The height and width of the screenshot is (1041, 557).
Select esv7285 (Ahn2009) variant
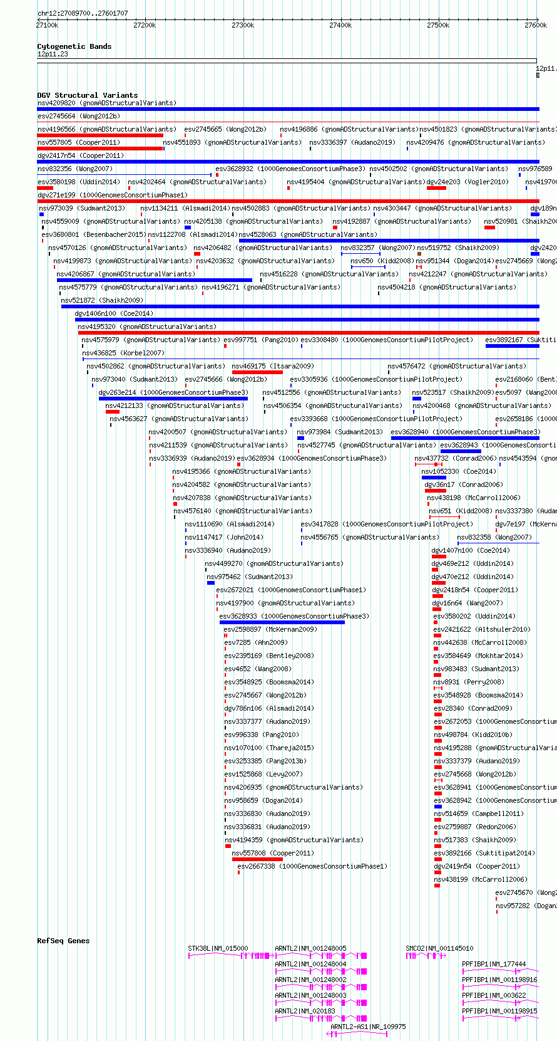tap(256, 642)
